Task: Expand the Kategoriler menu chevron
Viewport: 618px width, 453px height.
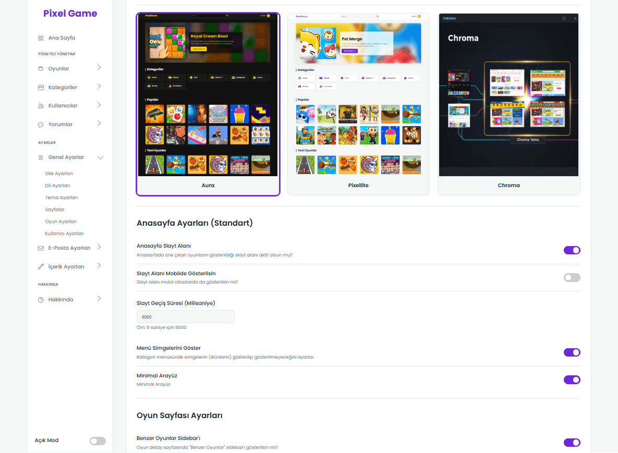Action: (x=99, y=86)
